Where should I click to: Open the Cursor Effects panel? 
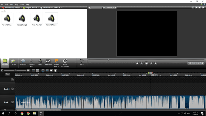[x=57, y=63]
